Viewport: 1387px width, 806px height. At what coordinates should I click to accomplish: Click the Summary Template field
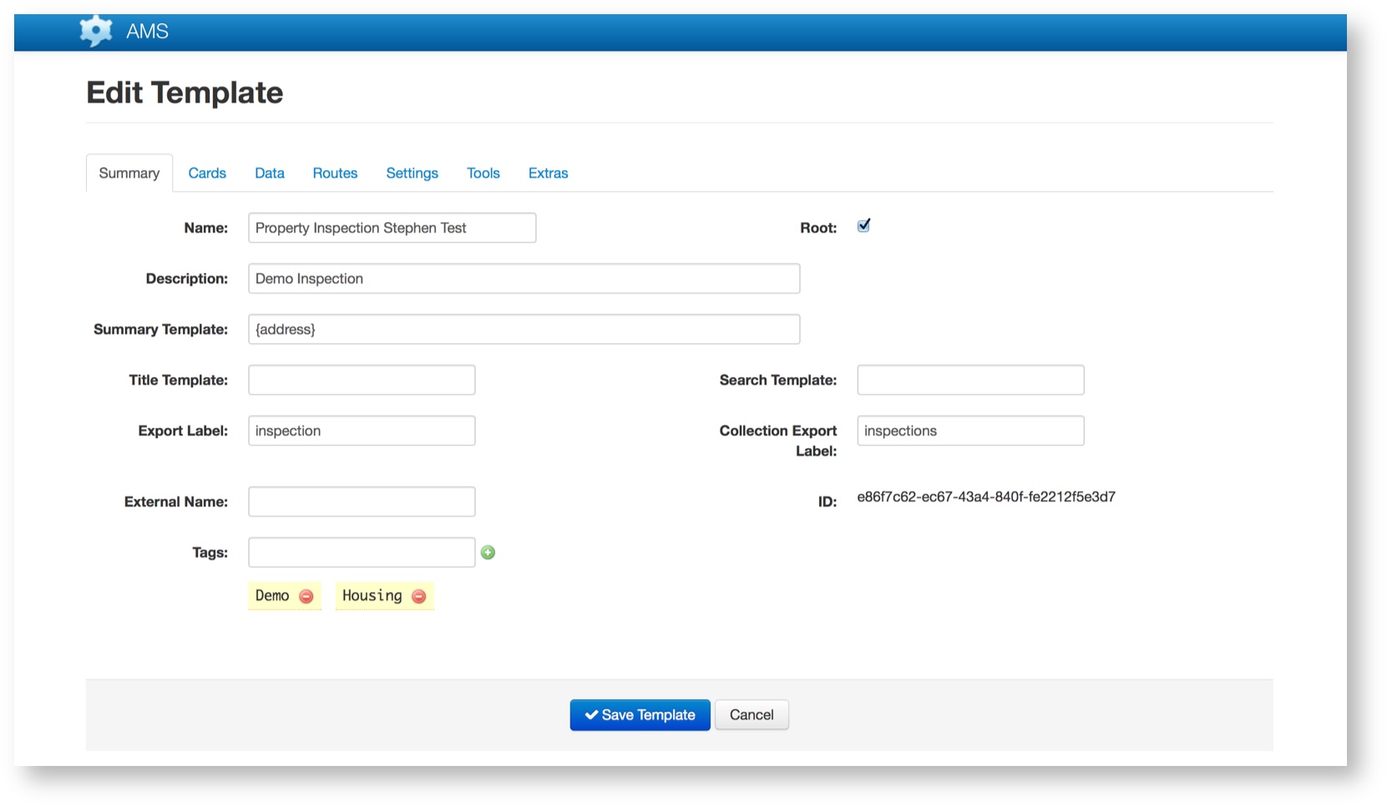click(524, 330)
